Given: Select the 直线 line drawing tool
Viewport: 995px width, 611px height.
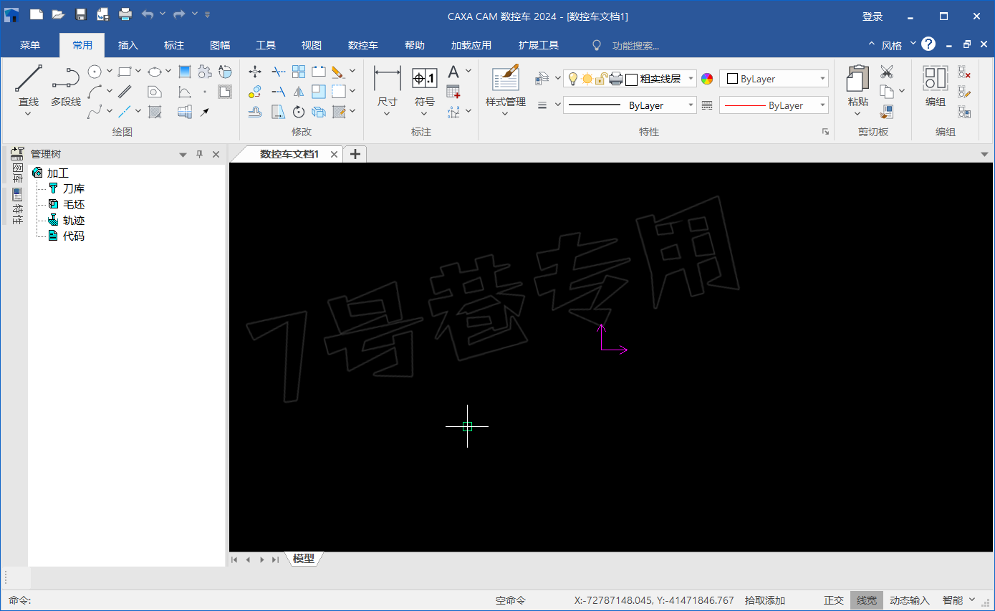Looking at the screenshot, I should click(x=29, y=85).
